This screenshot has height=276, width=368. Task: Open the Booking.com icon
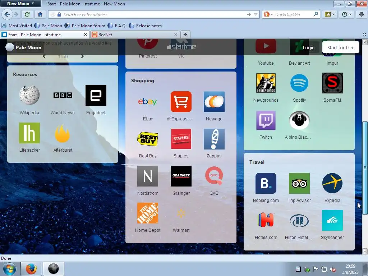click(x=266, y=183)
